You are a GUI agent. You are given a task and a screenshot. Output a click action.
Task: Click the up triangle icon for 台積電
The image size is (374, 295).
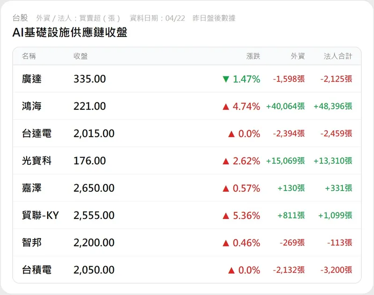tap(231, 270)
